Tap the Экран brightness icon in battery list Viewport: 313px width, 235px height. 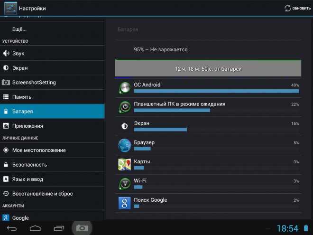click(125, 126)
